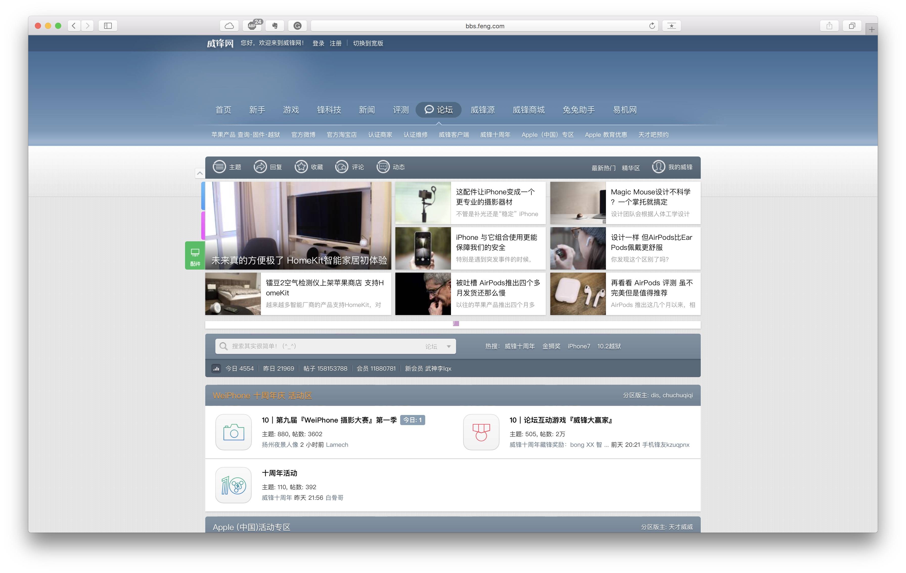This screenshot has height=573, width=906.
Task: Collapse the slideshow with the up chevron
Action: click(200, 173)
